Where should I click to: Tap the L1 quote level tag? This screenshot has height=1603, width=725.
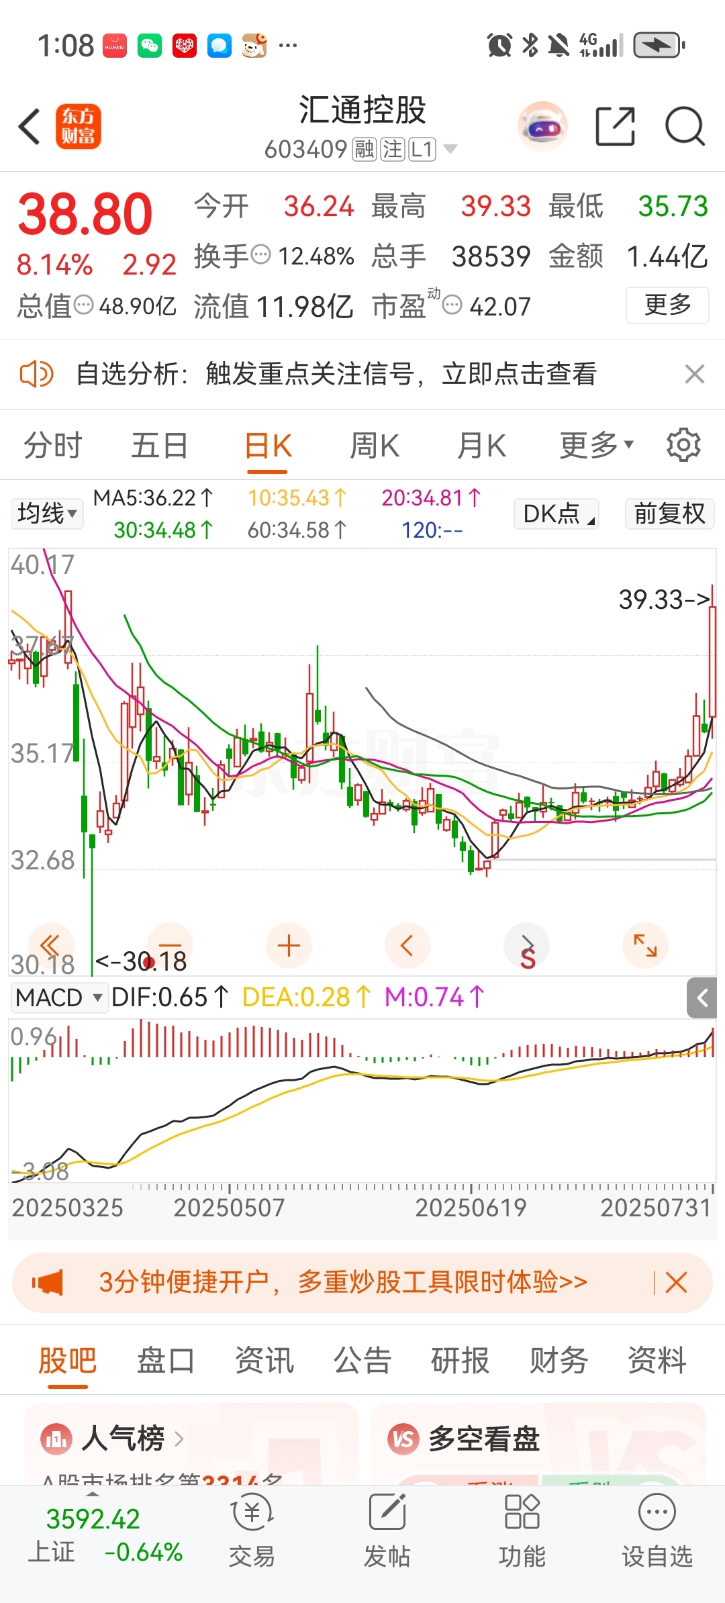422,149
